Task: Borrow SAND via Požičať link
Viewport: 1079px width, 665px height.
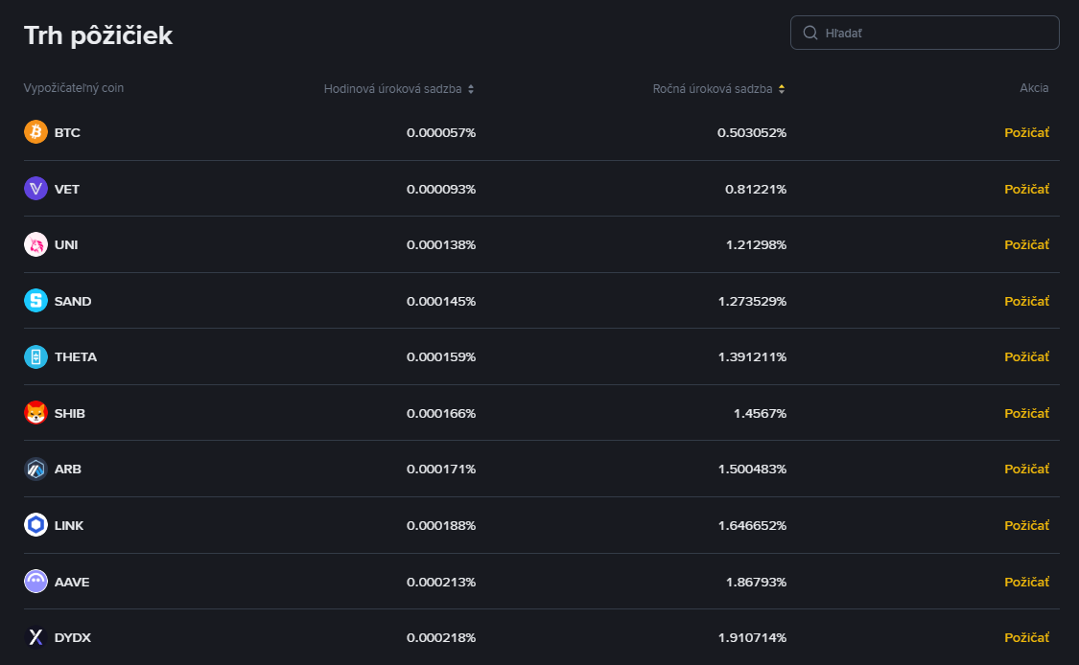Action: point(1026,301)
